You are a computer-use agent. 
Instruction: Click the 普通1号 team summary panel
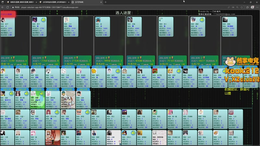point(14,60)
